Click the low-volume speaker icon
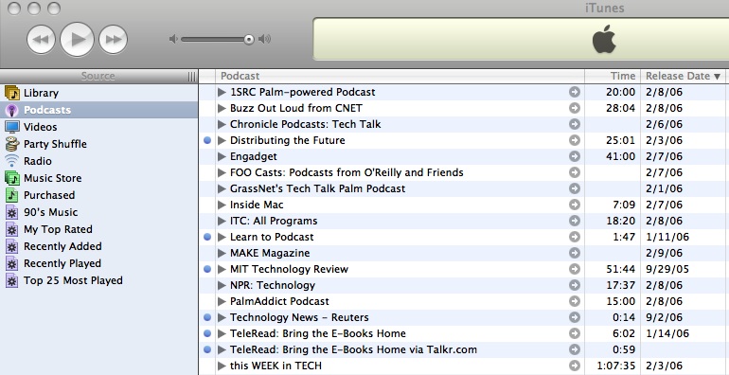Viewport: 729px width, 375px height. pyautogui.click(x=173, y=39)
